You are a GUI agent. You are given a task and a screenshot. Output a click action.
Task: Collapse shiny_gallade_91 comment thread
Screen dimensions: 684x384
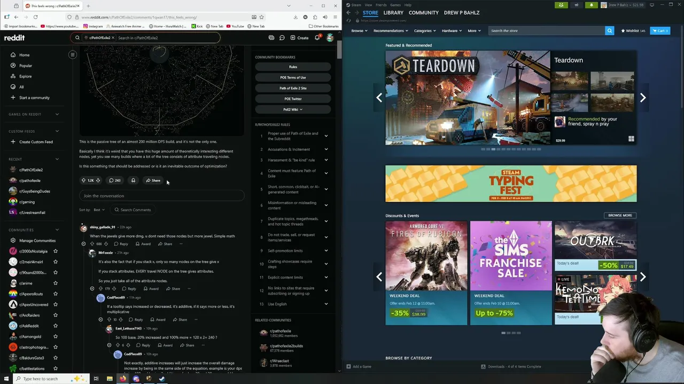coord(83,244)
